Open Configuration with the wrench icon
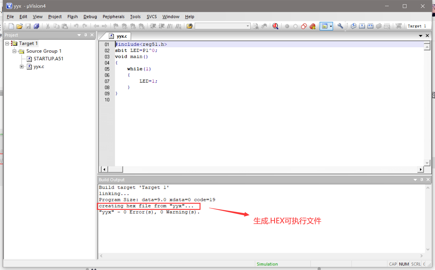The image size is (435, 270). pos(340,26)
